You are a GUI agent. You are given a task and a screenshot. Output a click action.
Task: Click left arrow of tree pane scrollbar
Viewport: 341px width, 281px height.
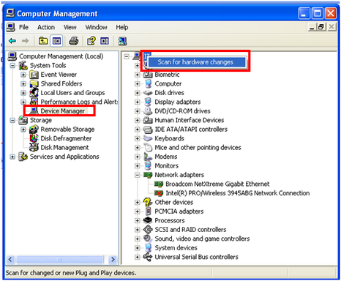(10, 259)
